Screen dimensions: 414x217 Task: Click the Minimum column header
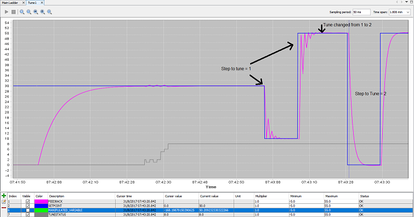click(x=307, y=196)
